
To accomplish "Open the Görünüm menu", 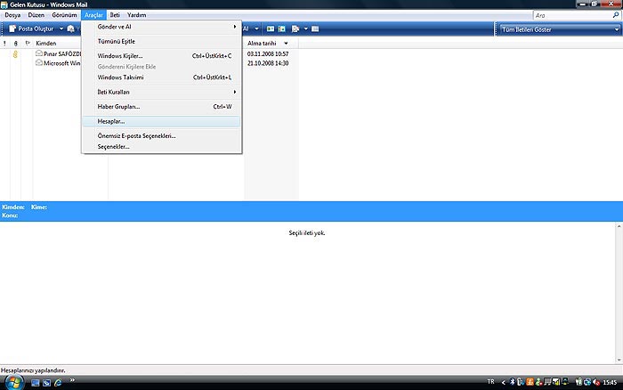I will 64,15.
